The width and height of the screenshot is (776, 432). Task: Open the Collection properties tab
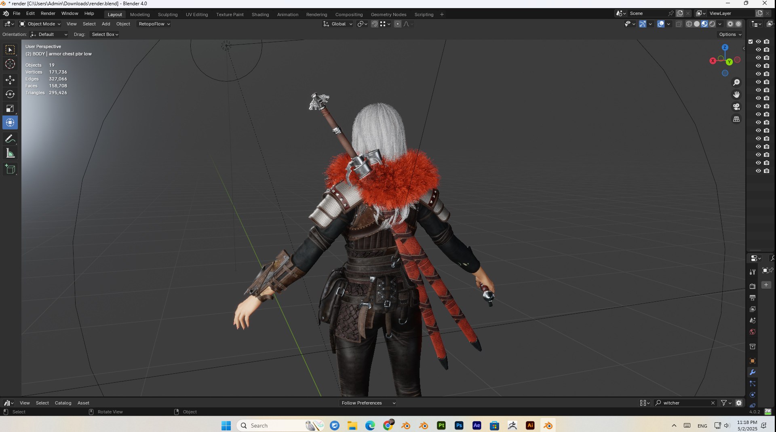pyautogui.click(x=753, y=347)
